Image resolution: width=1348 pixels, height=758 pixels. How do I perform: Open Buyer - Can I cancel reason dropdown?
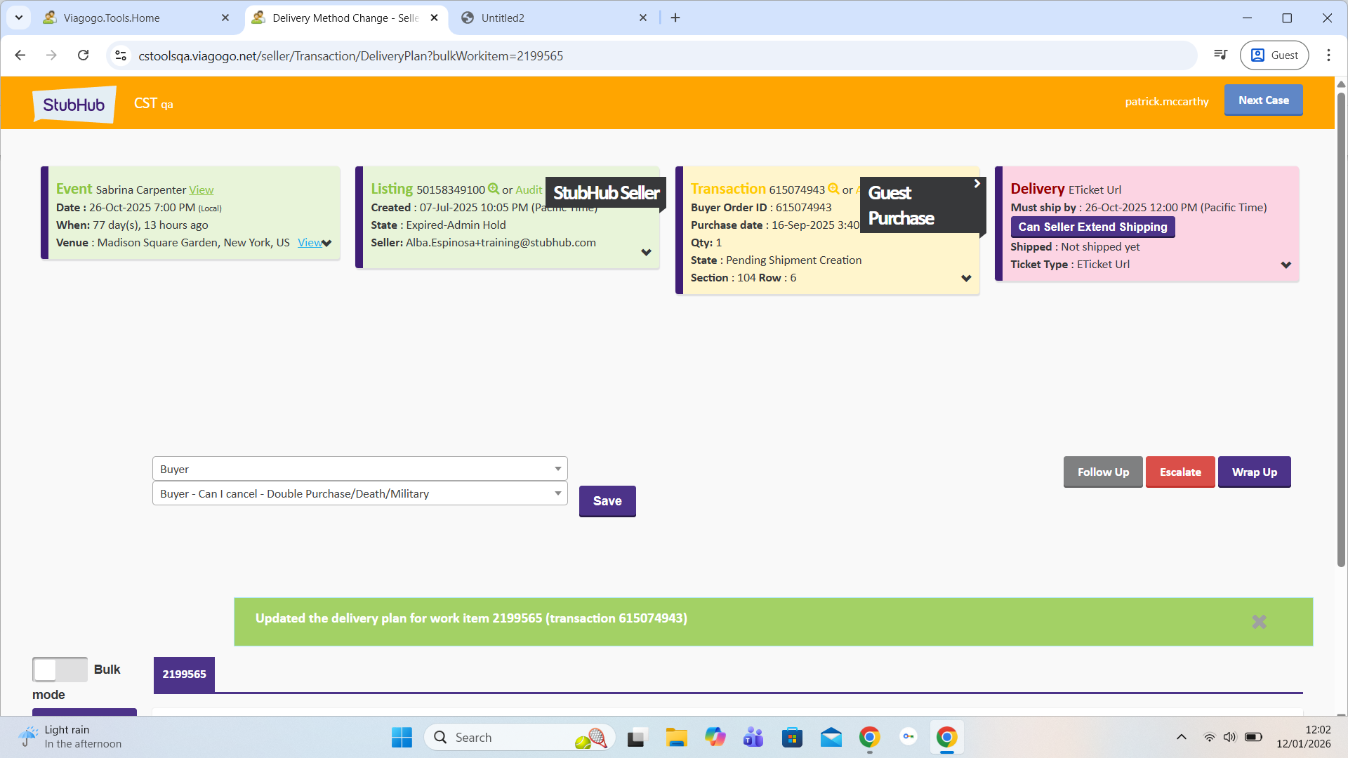click(x=359, y=493)
